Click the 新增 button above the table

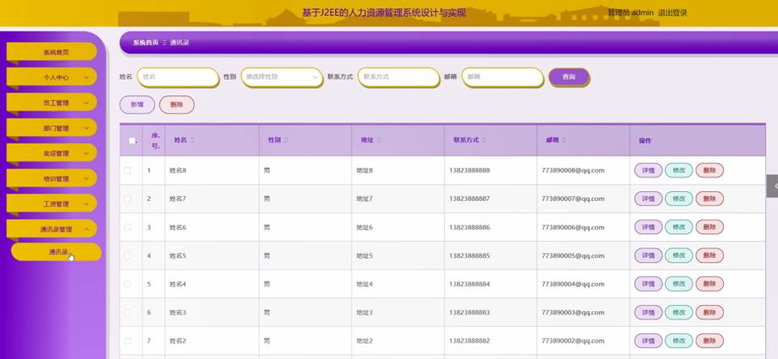[x=137, y=105]
